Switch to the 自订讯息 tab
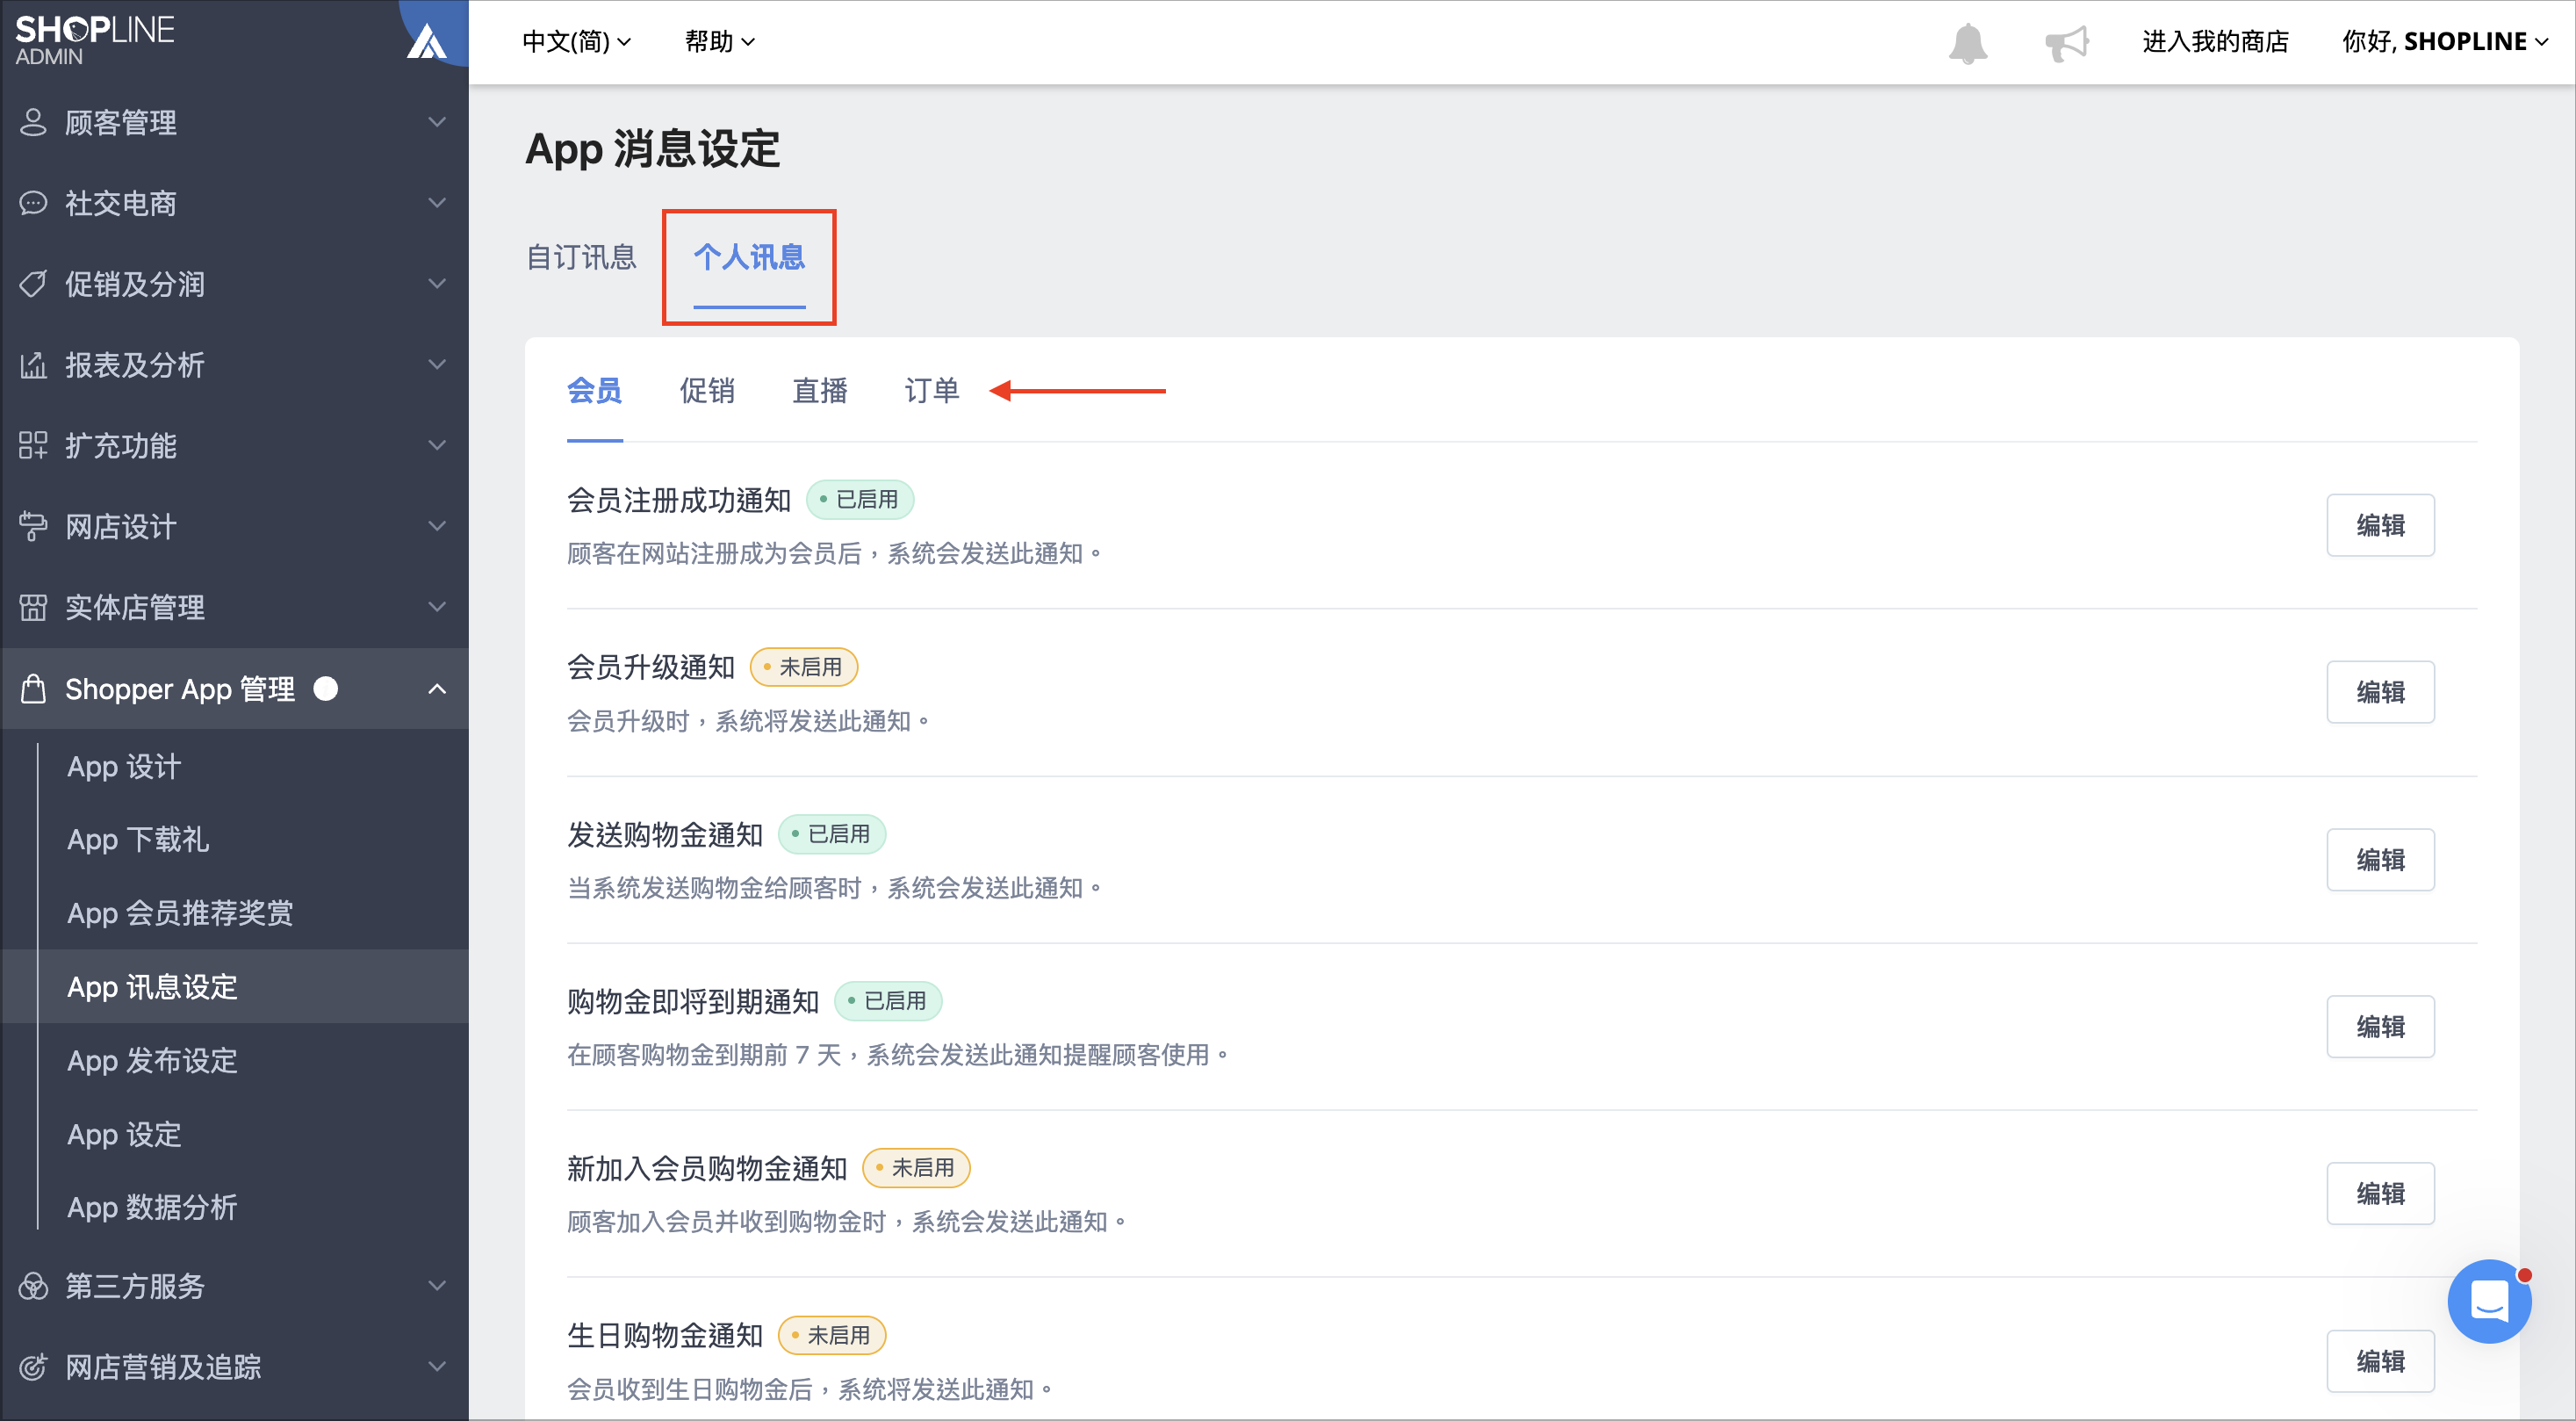Screen dimensions: 2576x1421 pyautogui.click(x=581, y=257)
